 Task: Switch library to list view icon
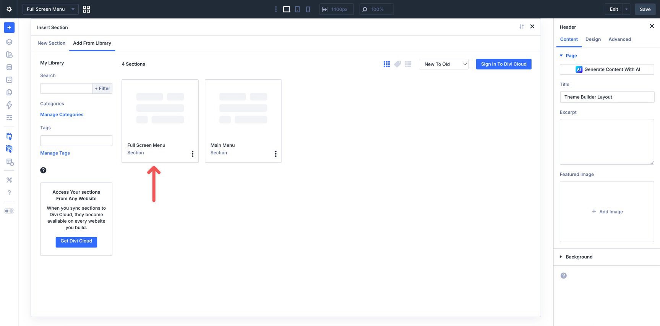[x=408, y=64]
